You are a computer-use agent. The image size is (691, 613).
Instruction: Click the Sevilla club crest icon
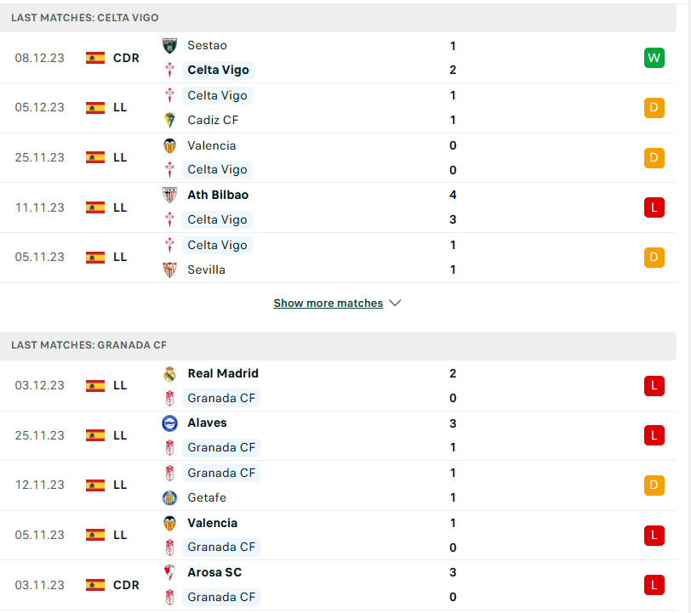coord(169,270)
